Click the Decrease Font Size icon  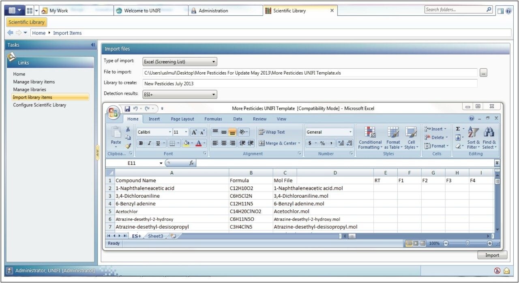203,132
